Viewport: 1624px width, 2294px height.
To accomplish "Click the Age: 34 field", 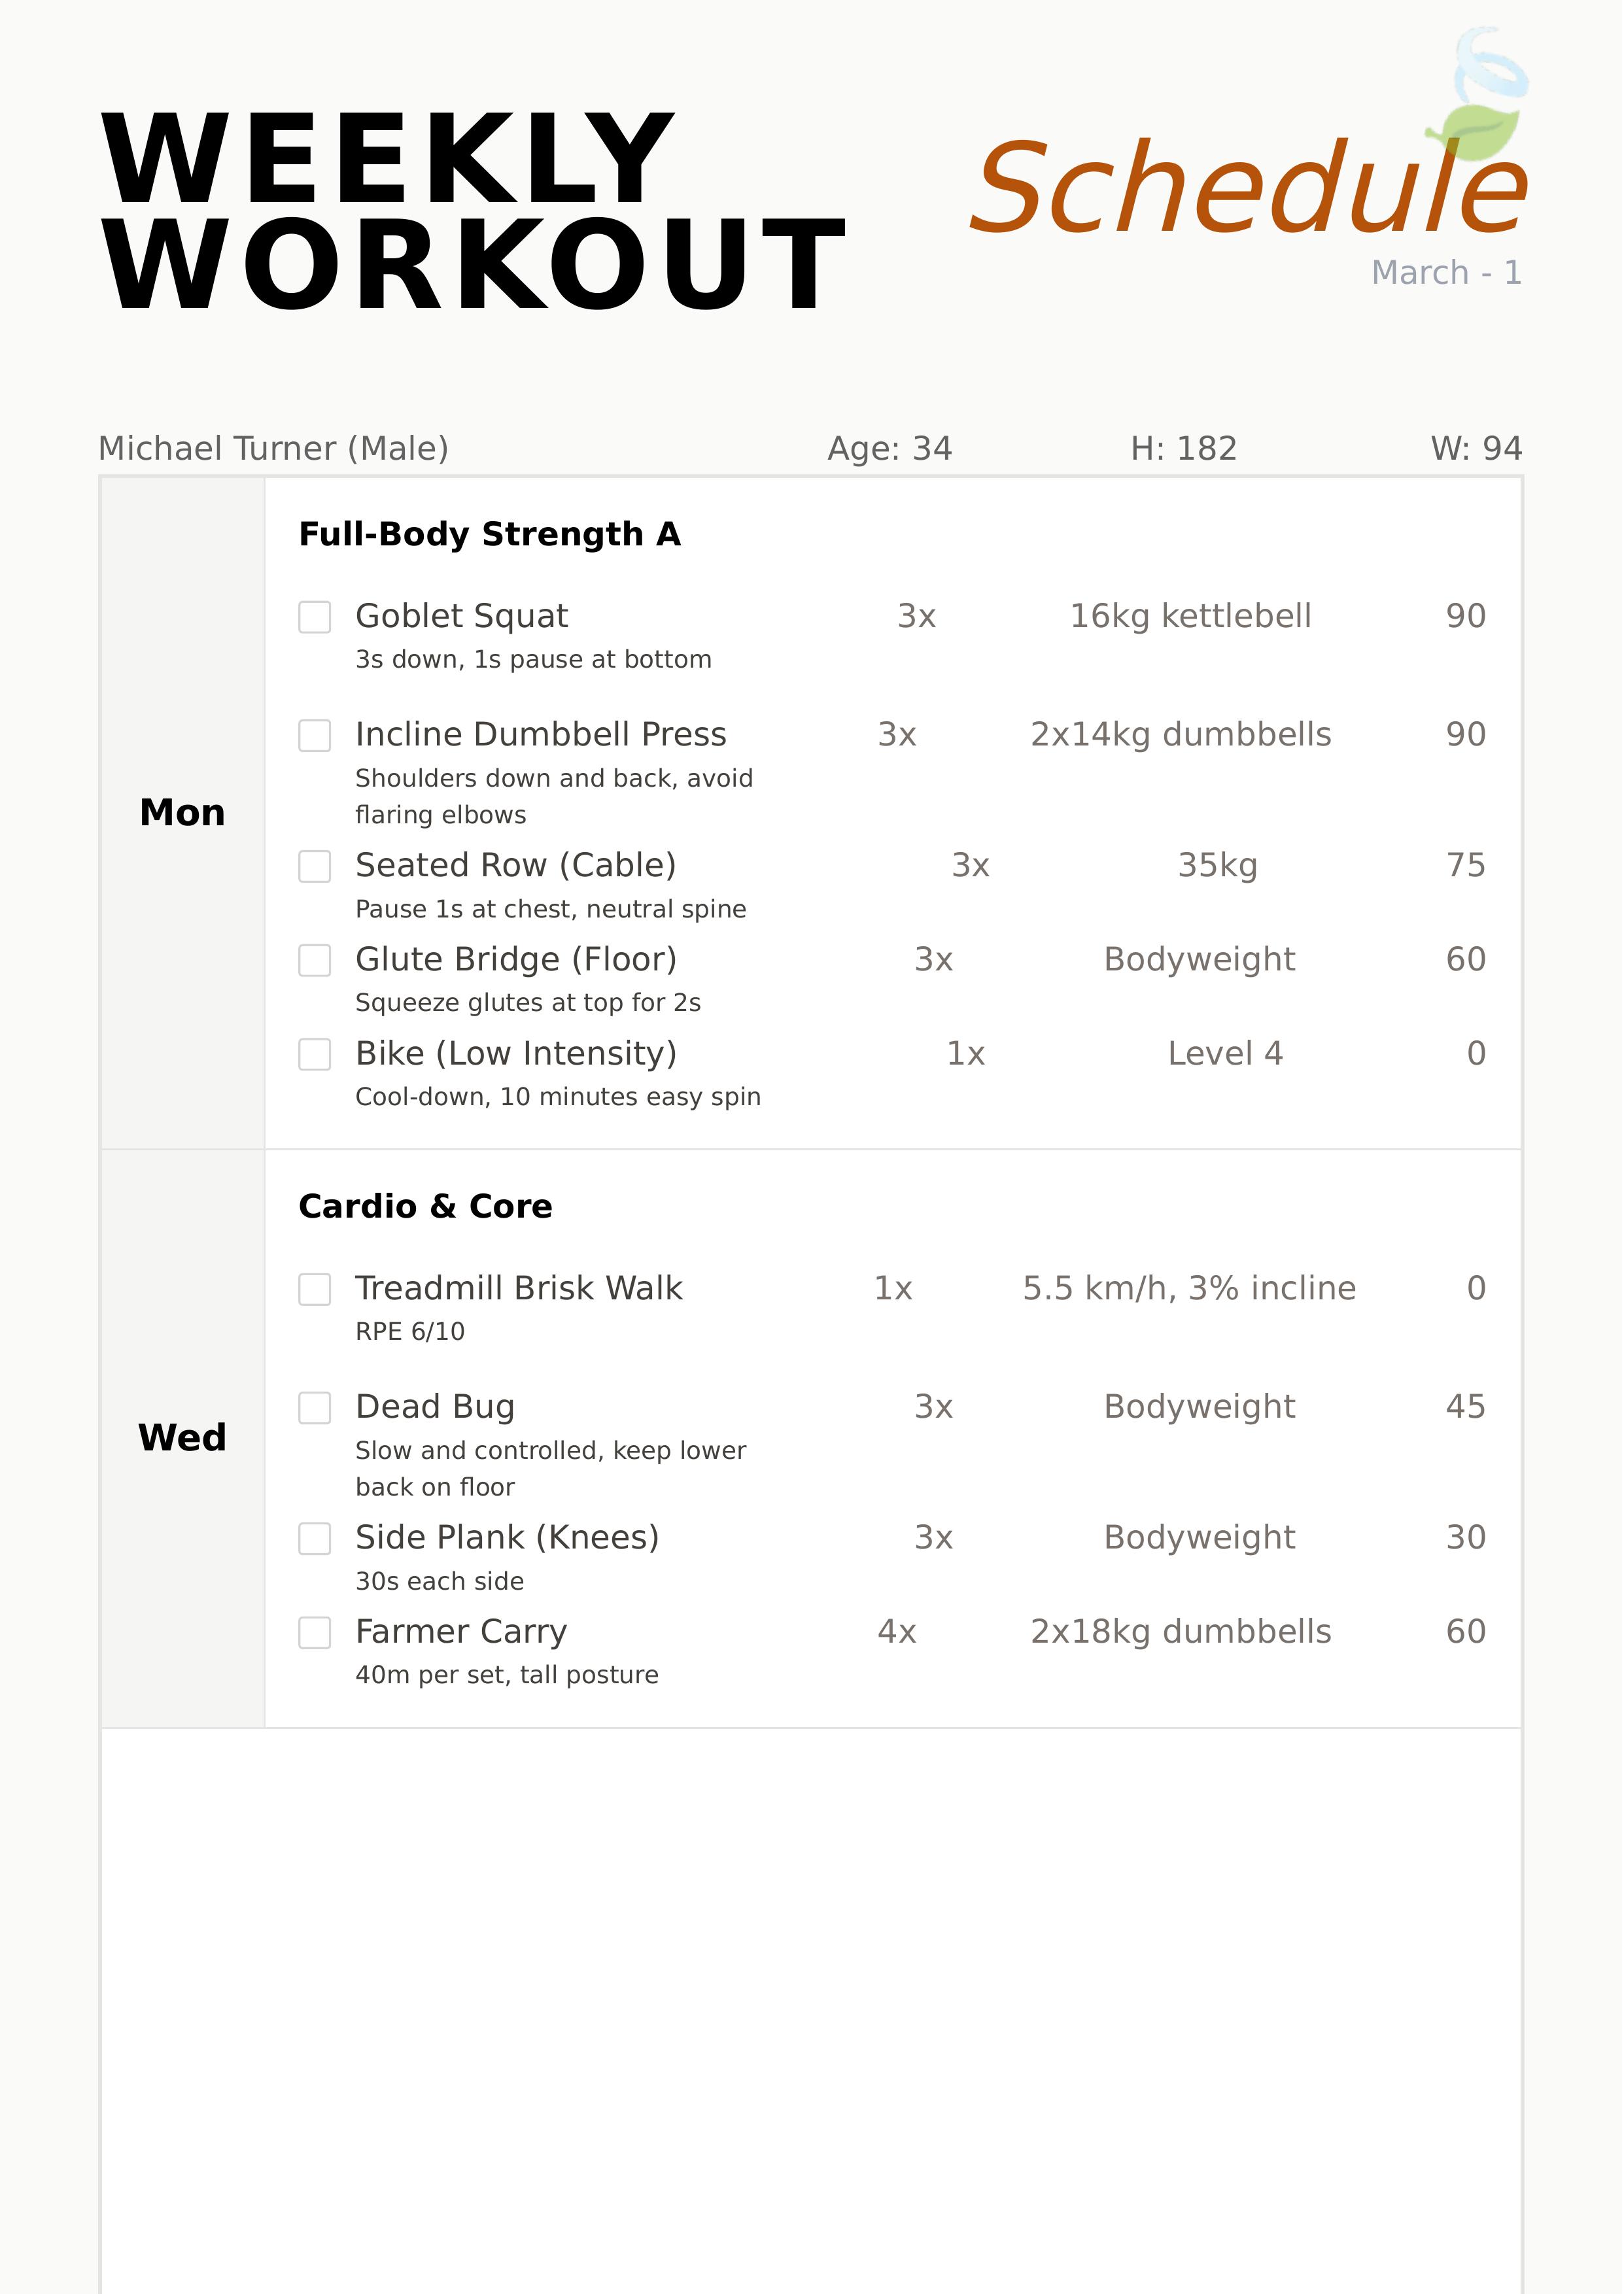I will [889, 448].
